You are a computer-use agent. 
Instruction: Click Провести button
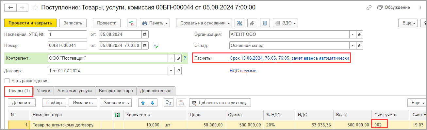(107, 23)
